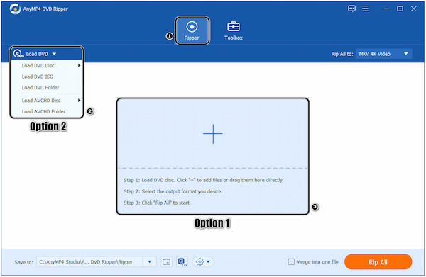Start ripping with Rip All button
This screenshot has height=277, width=426.
click(x=378, y=262)
